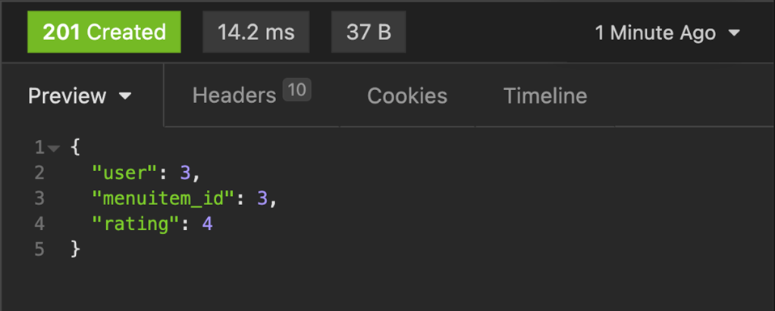Click the 201 Created status badge
Viewport: 775px width, 311px height.
[x=104, y=33]
